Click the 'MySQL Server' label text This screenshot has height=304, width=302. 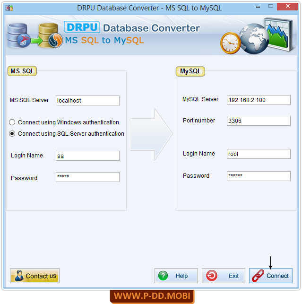click(x=200, y=99)
